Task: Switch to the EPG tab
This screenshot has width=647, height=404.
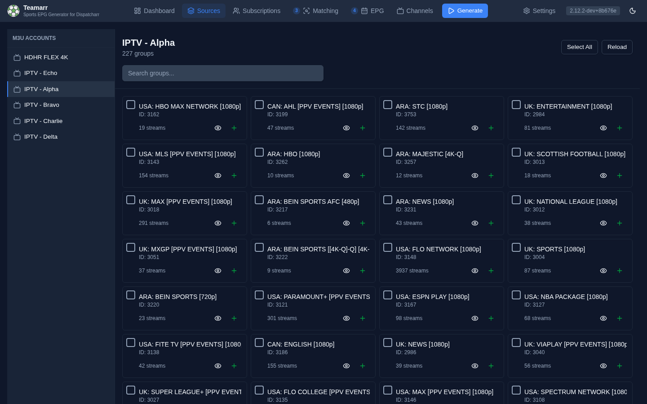Action: tap(368, 11)
